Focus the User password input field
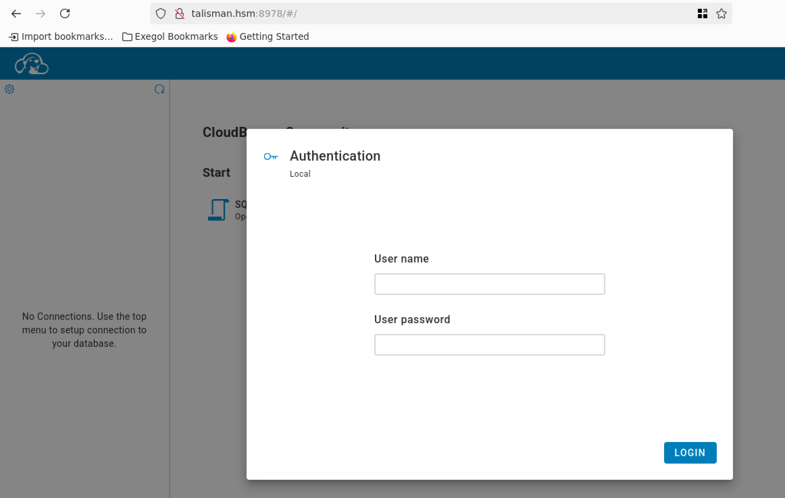Screen dimensions: 785x498 coord(489,345)
